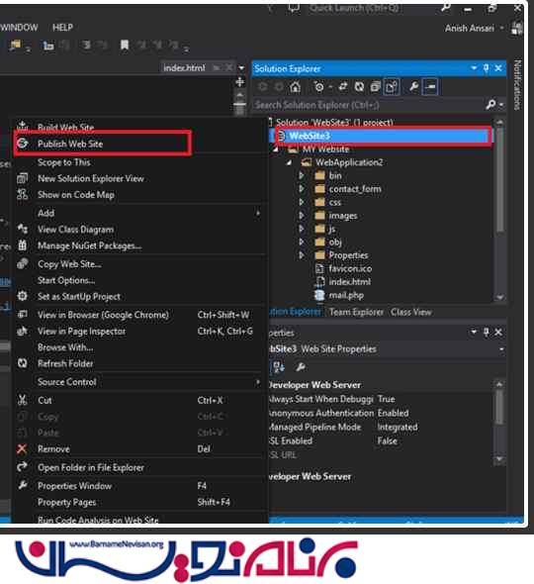Image resolution: width=534 pixels, height=584 pixels.
Task: Open the Notifications side tab
Action: pyautogui.click(x=516, y=84)
